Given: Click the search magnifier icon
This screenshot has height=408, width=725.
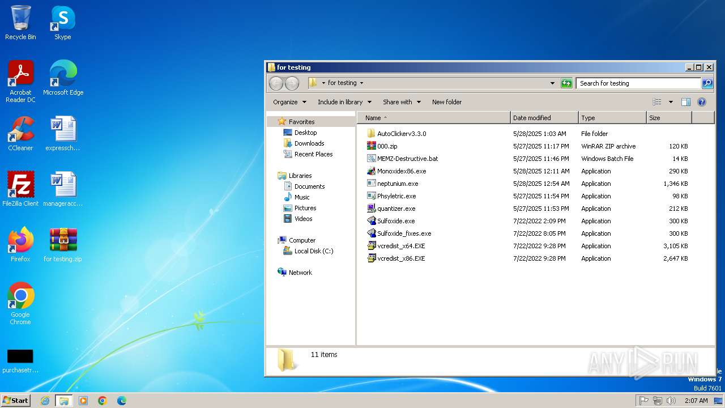Looking at the screenshot, I should [707, 83].
